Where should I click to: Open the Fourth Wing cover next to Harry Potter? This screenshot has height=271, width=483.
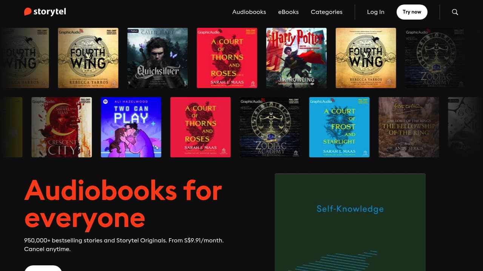coord(366,58)
